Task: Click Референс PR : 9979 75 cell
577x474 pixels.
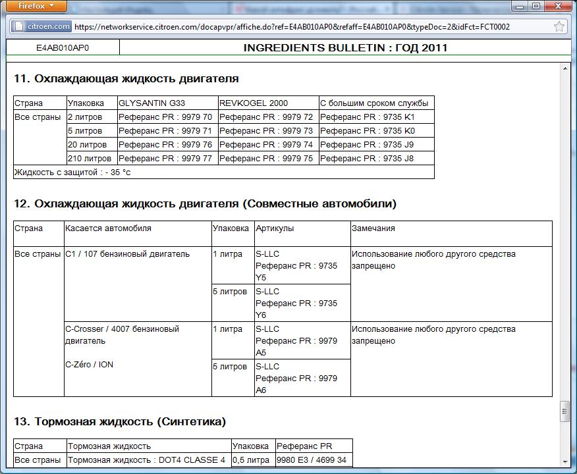Action: [268, 159]
